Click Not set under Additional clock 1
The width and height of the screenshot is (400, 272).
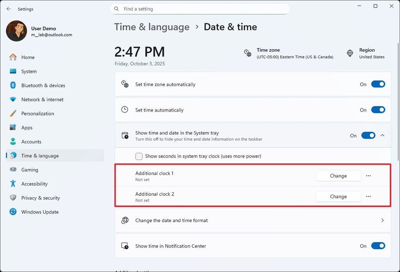pos(142,180)
